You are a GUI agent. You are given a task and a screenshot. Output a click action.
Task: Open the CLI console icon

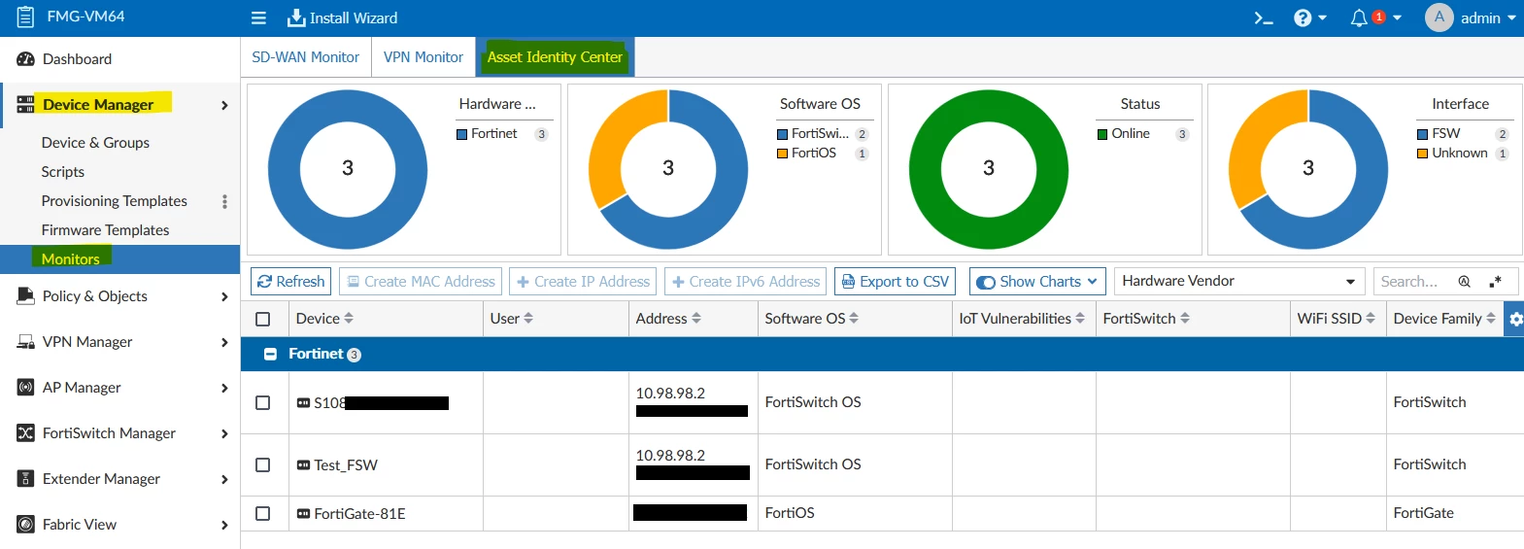1263,17
